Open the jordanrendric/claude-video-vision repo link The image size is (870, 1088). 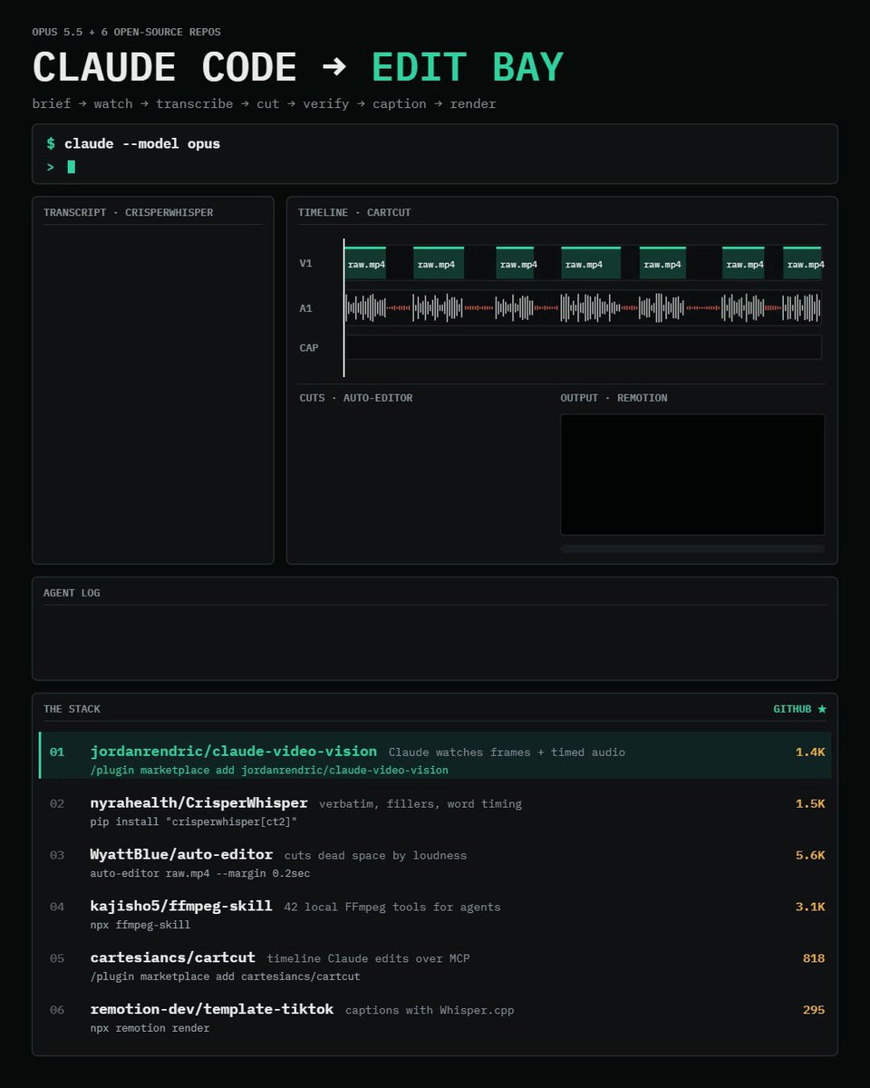click(x=234, y=752)
